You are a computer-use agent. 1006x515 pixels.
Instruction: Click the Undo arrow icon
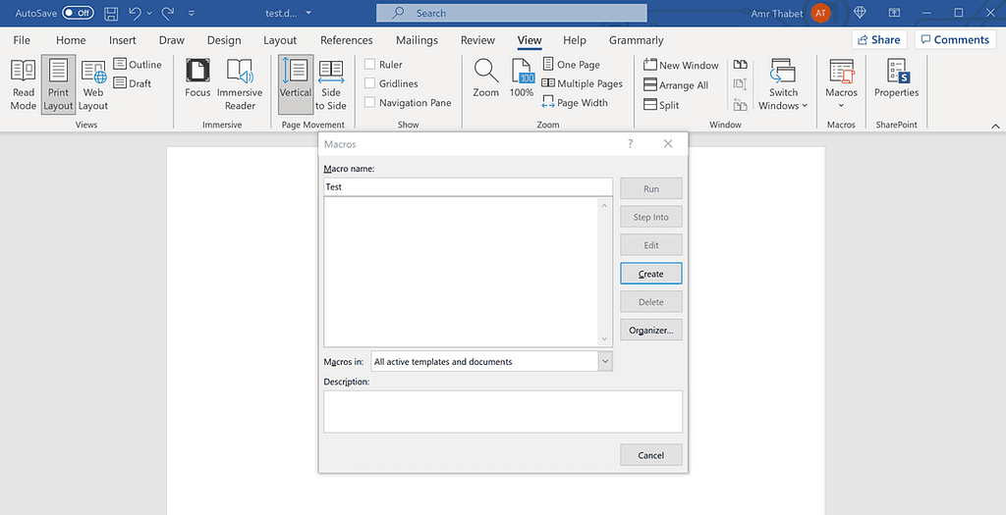pyautogui.click(x=135, y=13)
